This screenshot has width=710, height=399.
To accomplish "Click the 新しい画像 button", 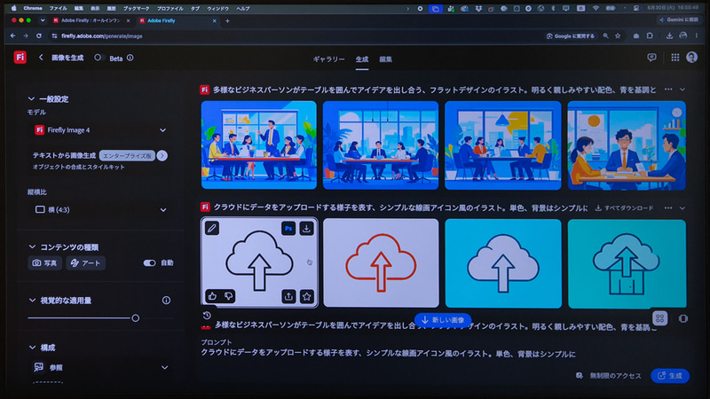I will tap(443, 320).
